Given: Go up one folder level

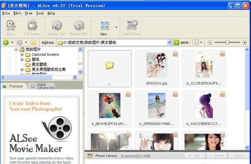Looking at the screenshot, I should [34, 42].
